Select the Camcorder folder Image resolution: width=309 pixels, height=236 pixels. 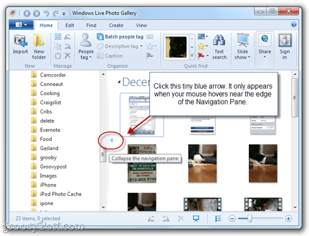coord(48,75)
